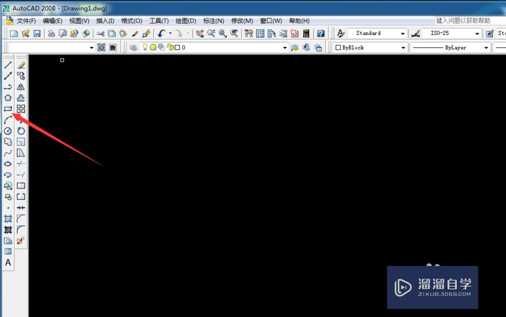Select the Rectangle tool indicated by the red arrow
Screen dimensions: 506x317
[8, 109]
